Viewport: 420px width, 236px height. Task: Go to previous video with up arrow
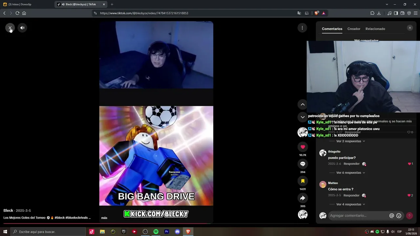tap(303, 105)
